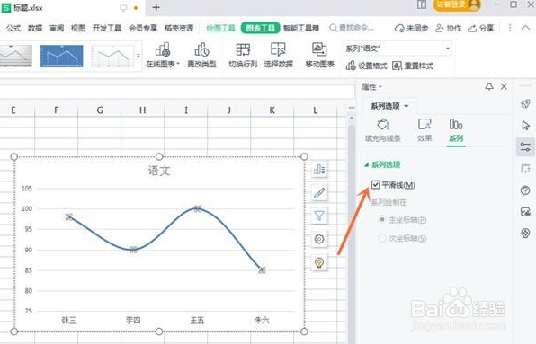Select column header K

point(272,110)
